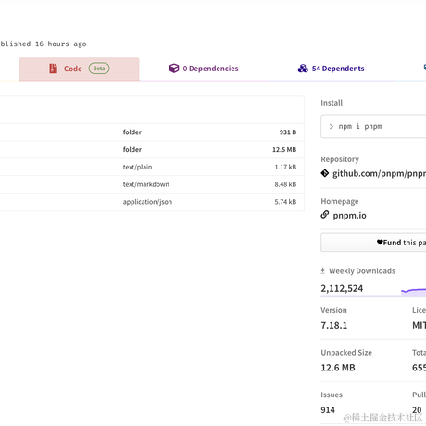Open the 54 Dependents tab

[x=331, y=69]
